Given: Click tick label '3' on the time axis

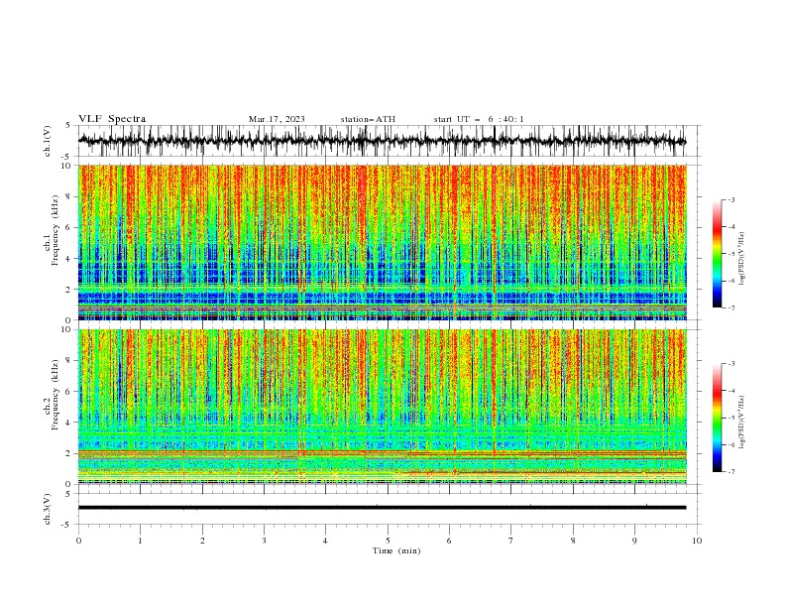Looking at the screenshot, I should [264, 541].
